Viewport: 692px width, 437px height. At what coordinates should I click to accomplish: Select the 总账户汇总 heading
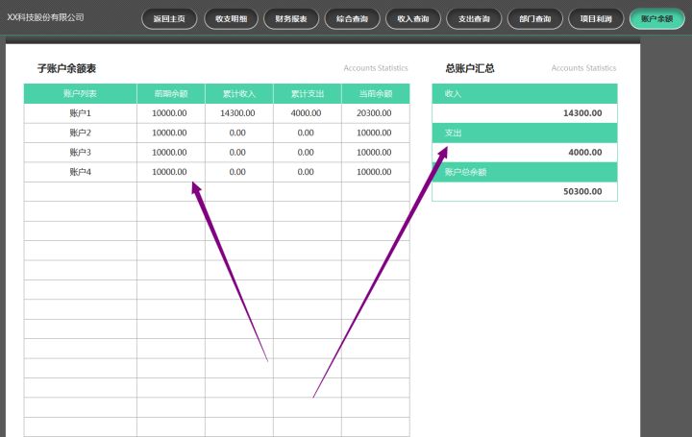coord(470,68)
